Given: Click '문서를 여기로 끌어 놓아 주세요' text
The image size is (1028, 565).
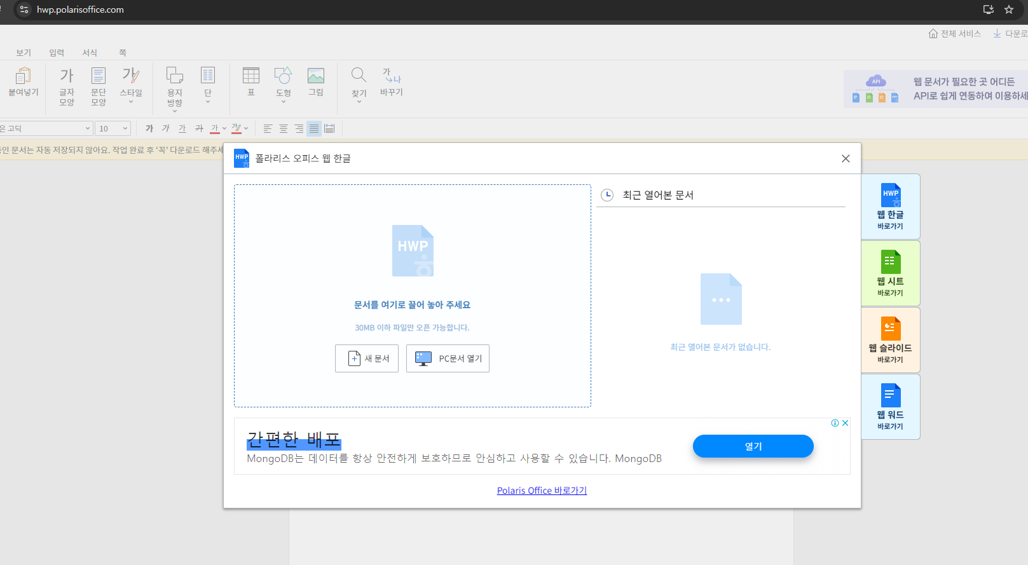Looking at the screenshot, I should pos(413,305).
